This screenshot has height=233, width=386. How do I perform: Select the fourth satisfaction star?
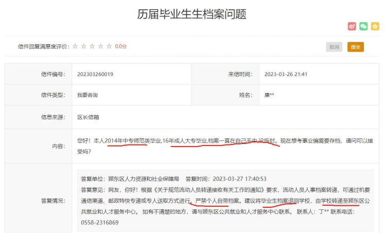coord(100,46)
